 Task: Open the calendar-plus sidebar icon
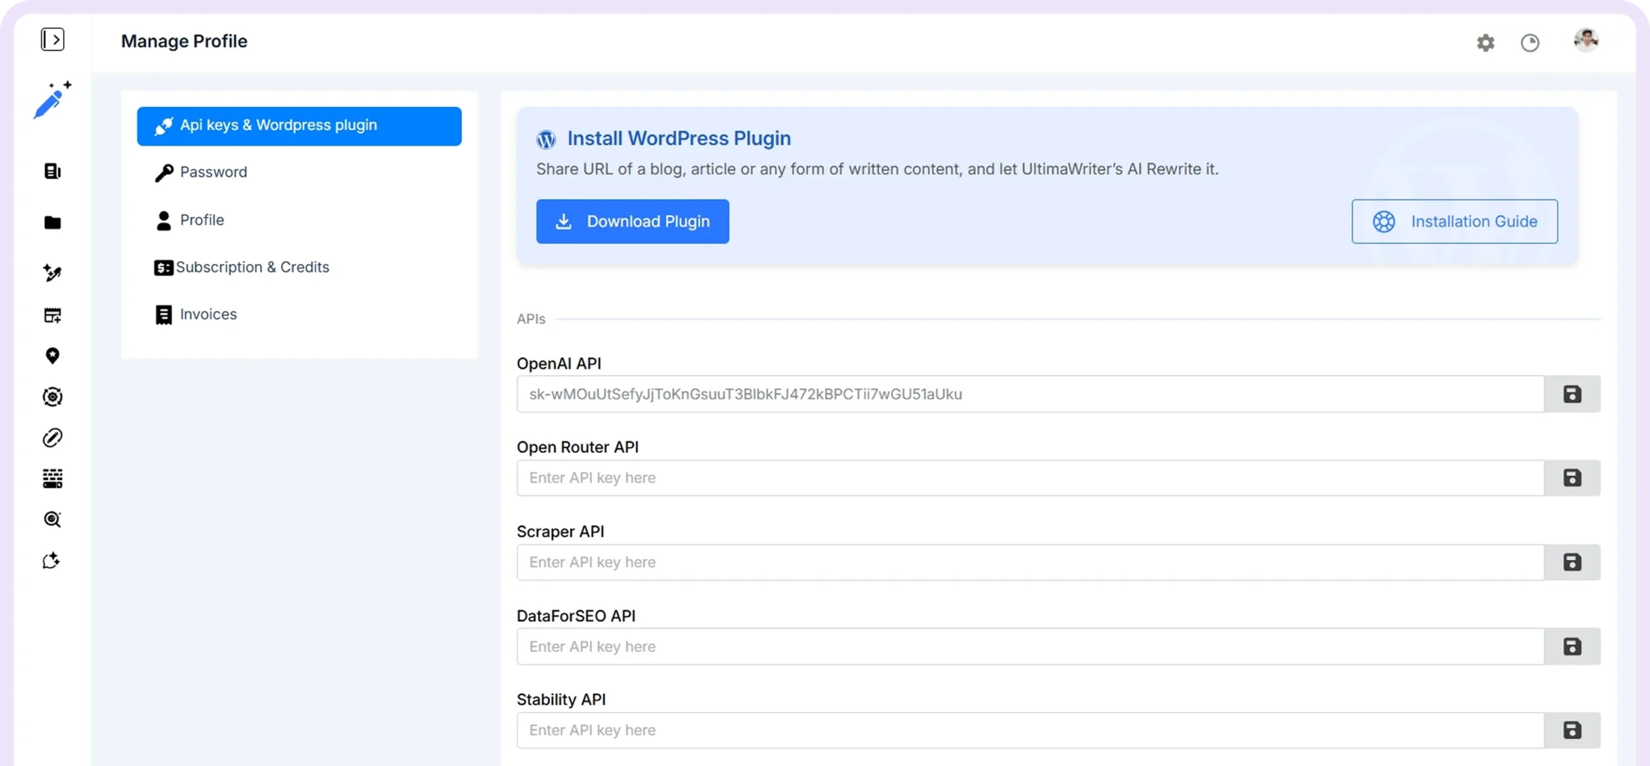[x=52, y=315]
